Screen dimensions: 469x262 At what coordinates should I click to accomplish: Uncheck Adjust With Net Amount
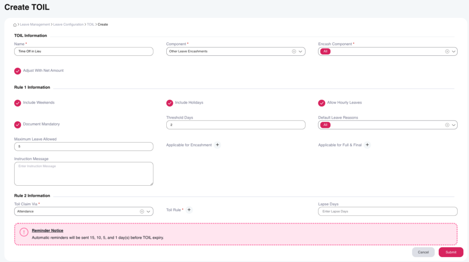pyautogui.click(x=18, y=71)
